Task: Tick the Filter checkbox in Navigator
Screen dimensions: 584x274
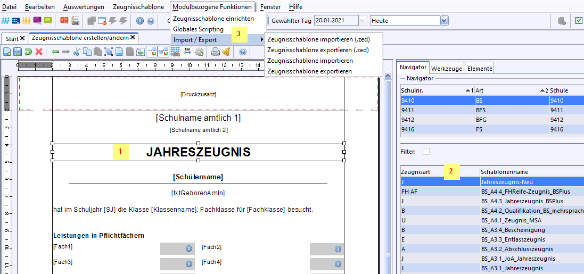Action: (426, 151)
